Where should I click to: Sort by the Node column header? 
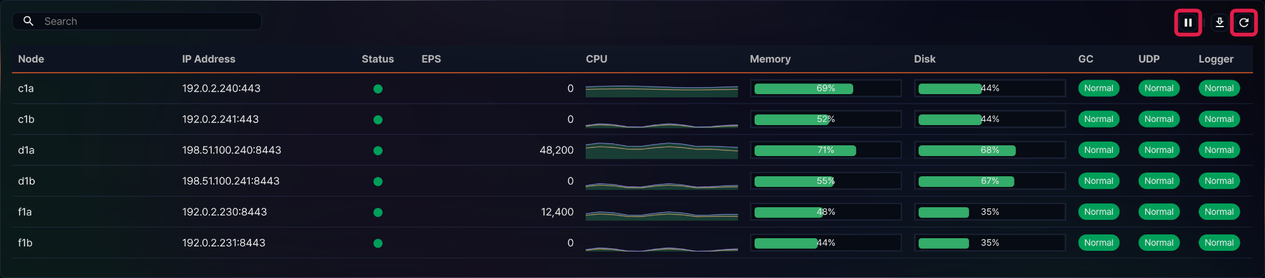click(31, 59)
